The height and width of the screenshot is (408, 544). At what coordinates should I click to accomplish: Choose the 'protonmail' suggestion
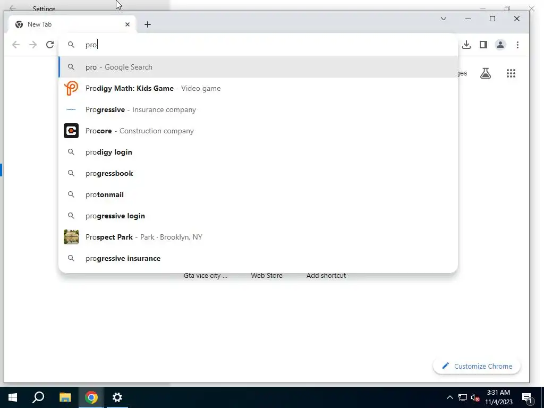coord(258,194)
